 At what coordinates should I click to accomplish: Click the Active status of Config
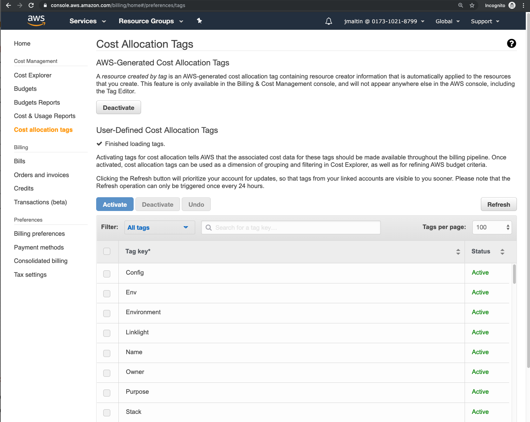point(480,272)
